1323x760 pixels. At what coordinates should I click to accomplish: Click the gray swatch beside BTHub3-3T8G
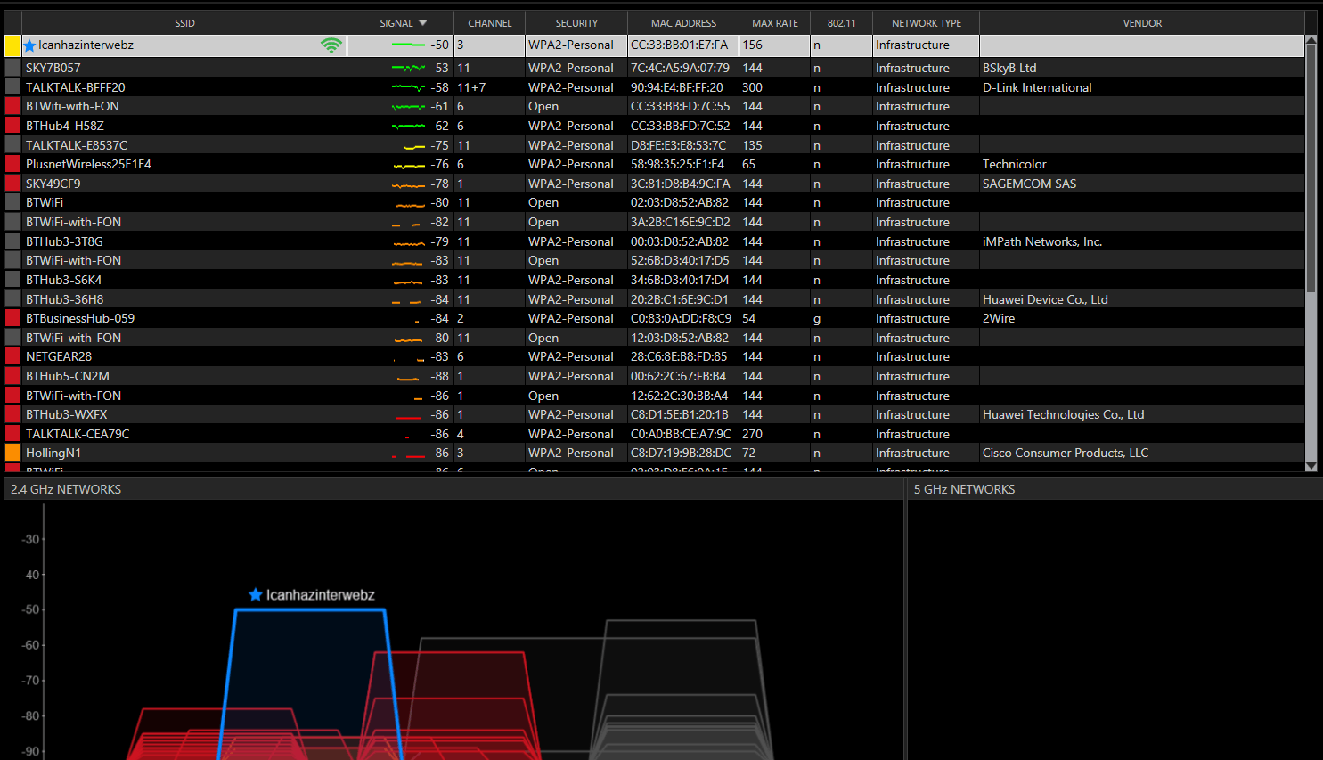(x=12, y=241)
